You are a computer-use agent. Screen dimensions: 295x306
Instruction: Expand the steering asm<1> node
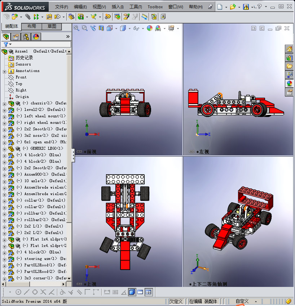[x=4, y=260]
